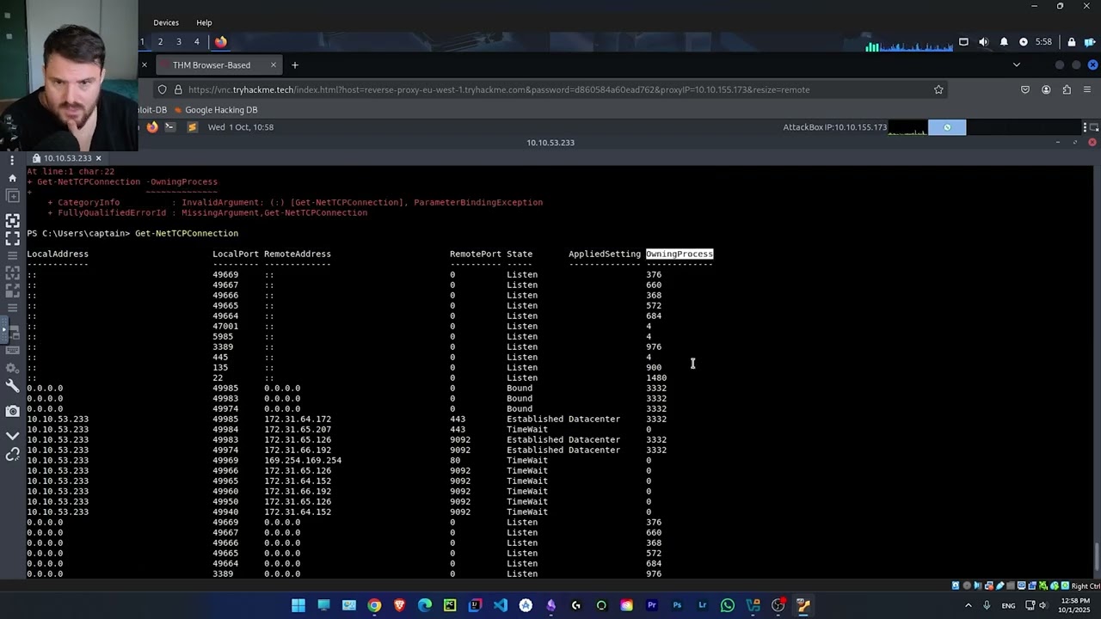Open Photoshop from the taskbar
The width and height of the screenshot is (1101, 619).
coord(677,605)
